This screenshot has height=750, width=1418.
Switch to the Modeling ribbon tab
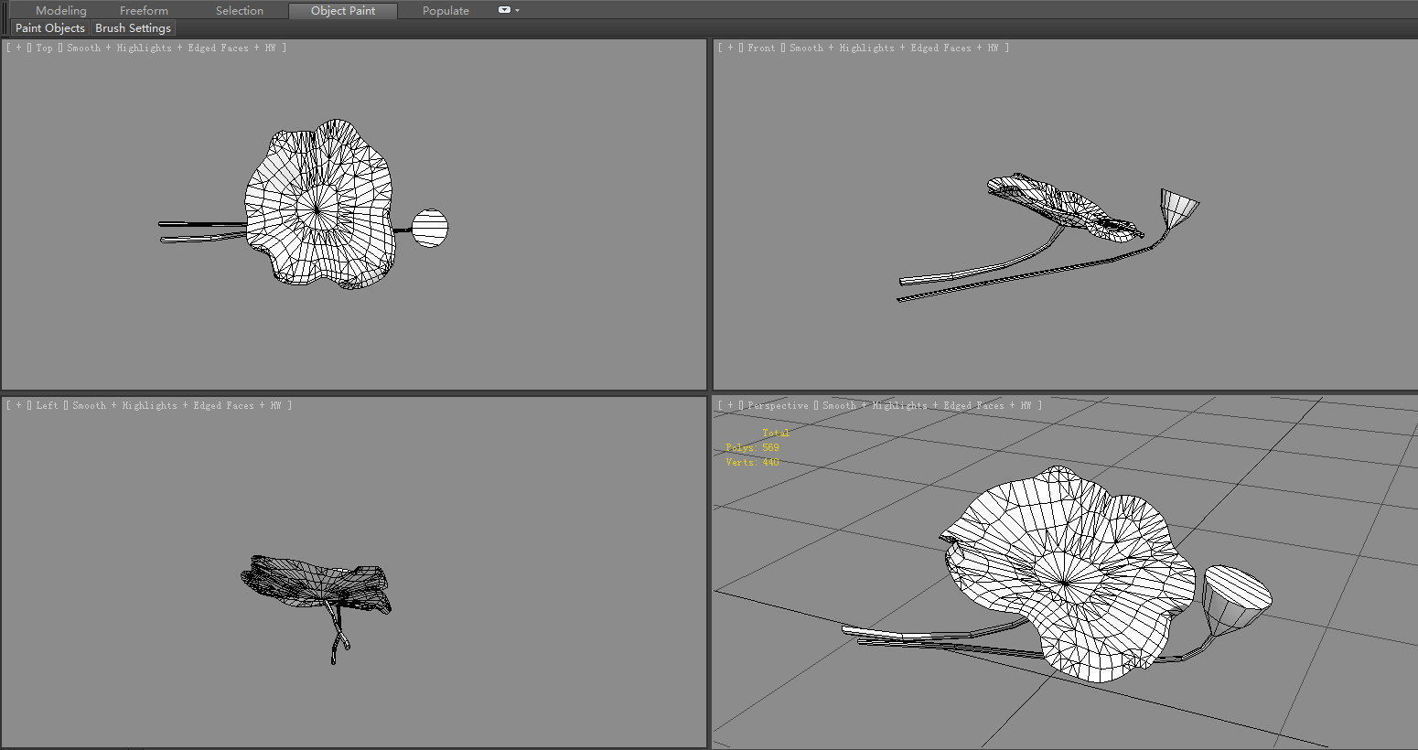click(x=60, y=10)
